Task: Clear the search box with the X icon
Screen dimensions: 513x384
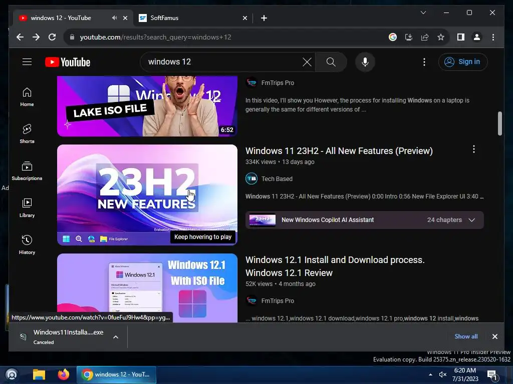Action: [x=307, y=62]
